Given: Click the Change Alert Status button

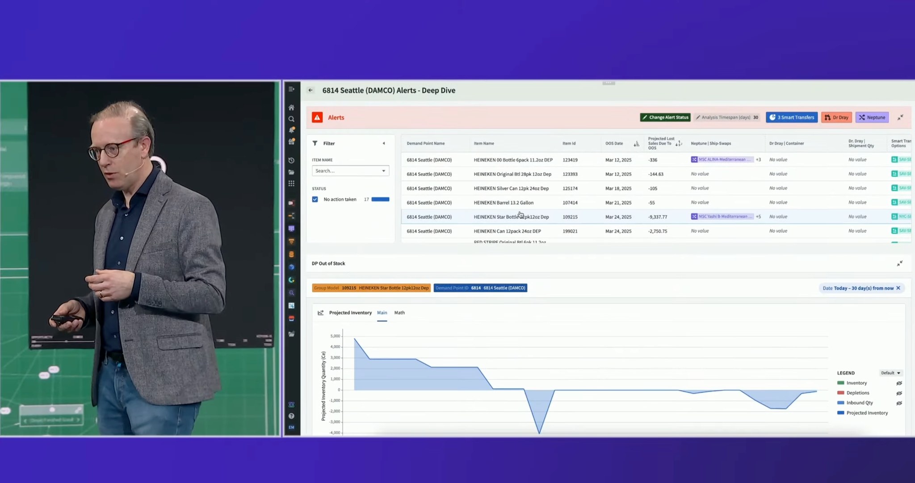Looking at the screenshot, I should coord(665,117).
